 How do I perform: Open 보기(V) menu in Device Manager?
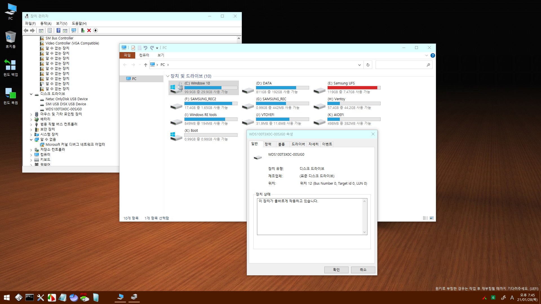coord(62,23)
